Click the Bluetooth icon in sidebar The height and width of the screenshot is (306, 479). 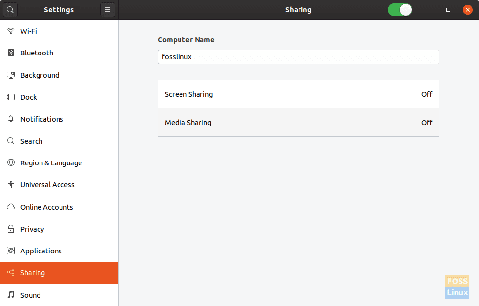click(11, 53)
